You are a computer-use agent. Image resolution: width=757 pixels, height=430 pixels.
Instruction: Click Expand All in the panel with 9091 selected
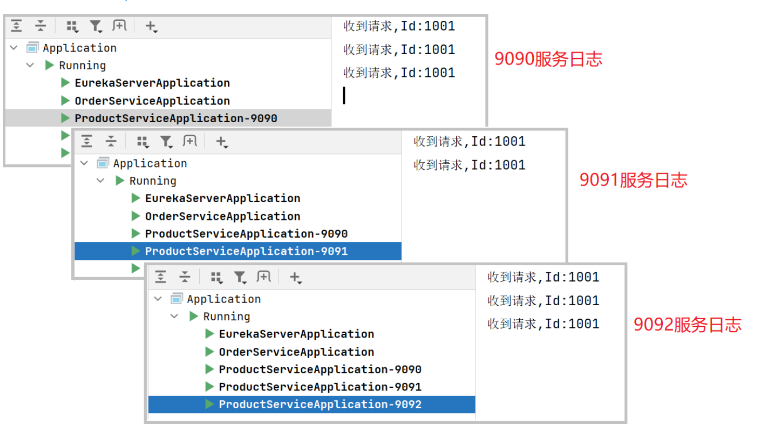[87, 141]
